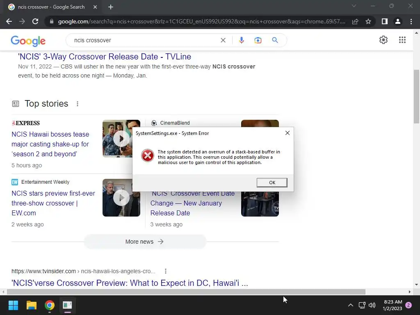Click the CinemaBlend source label
Viewport: 420px width, 315px height.
(x=175, y=123)
